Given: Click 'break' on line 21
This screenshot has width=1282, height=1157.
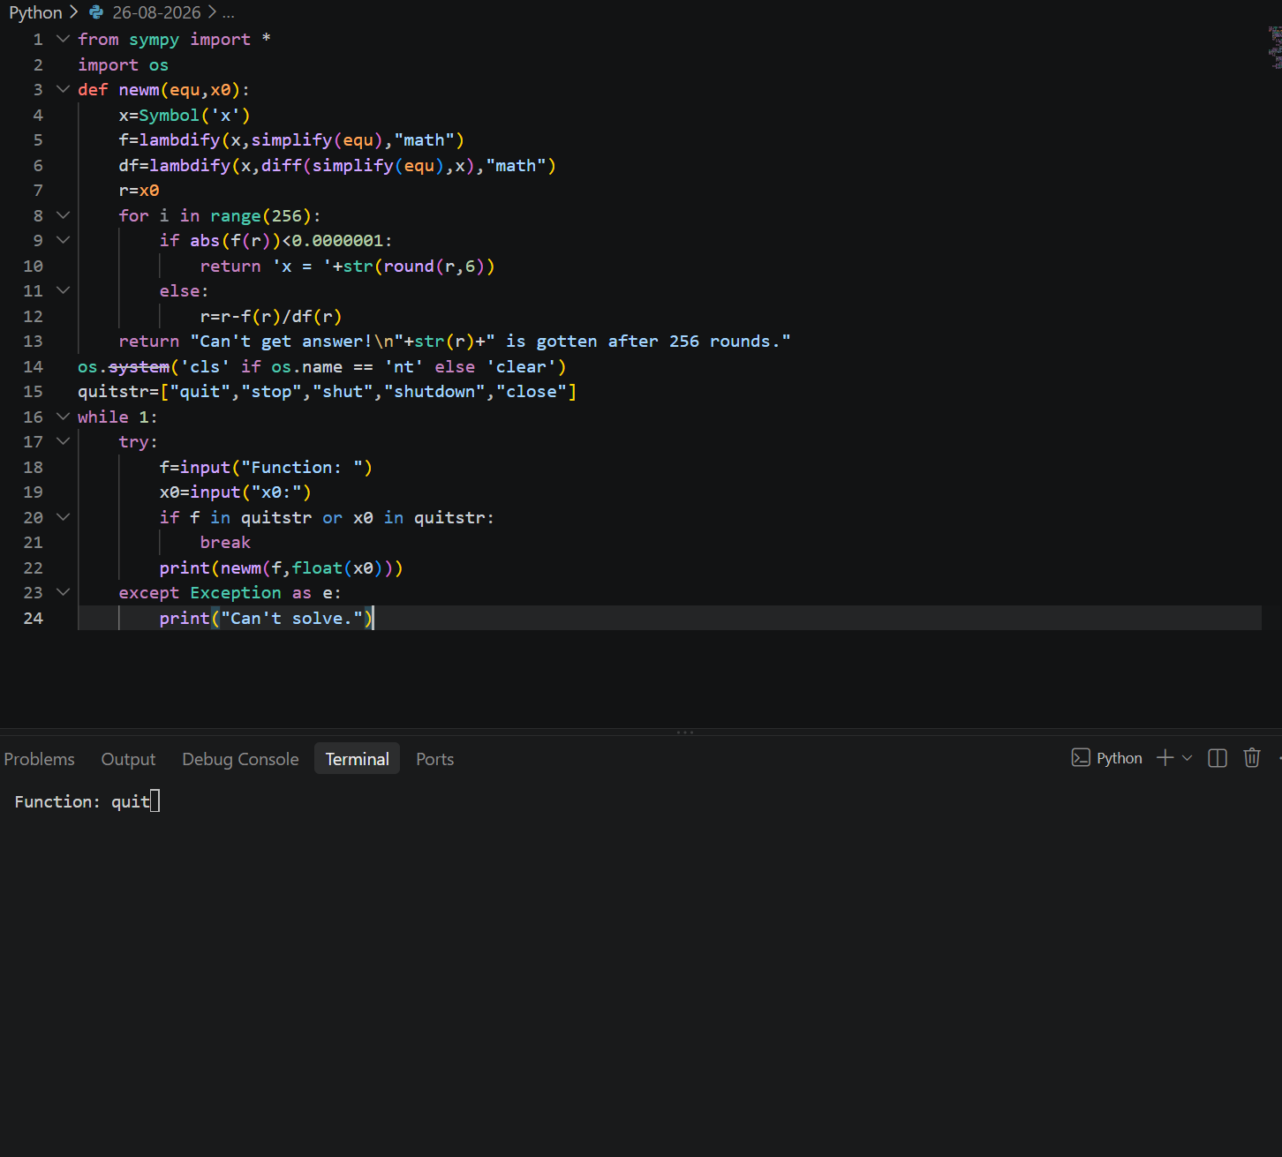Looking at the screenshot, I should click(225, 543).
